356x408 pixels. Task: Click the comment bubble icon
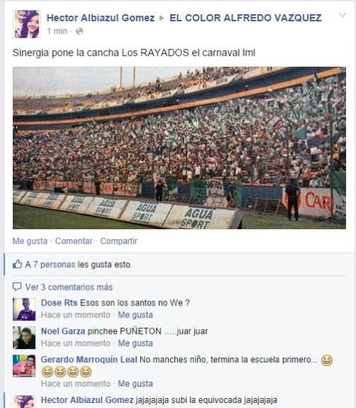click(x=17, y=287)
